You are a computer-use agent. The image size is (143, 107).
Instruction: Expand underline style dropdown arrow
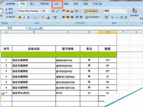point(31,17)
